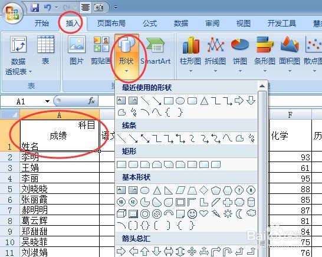322x257 pixels.
Task: Select the smiley face shape
Action: [x=192, y=214]
